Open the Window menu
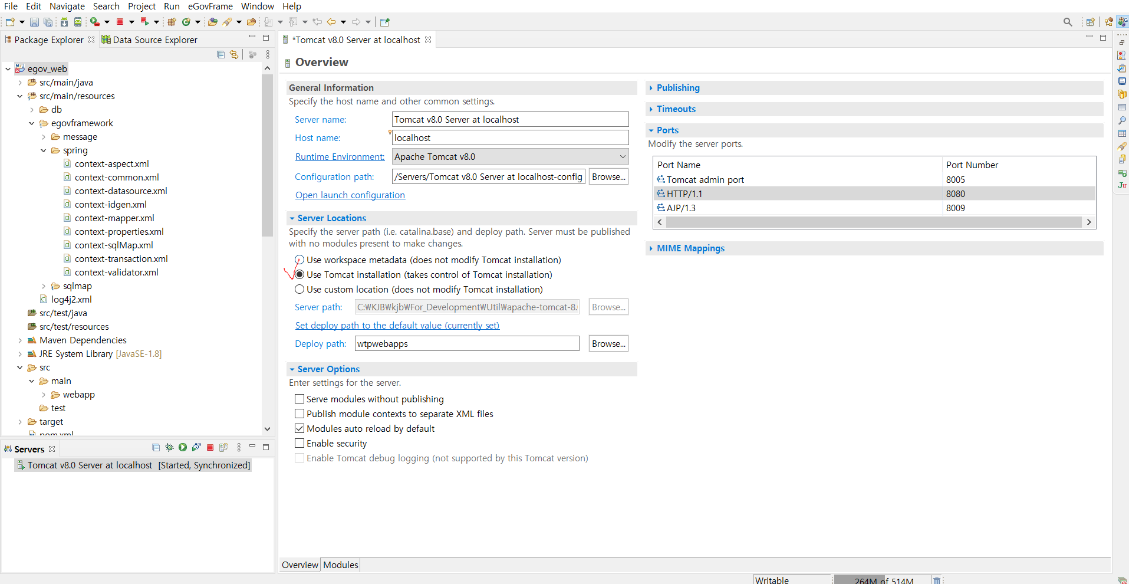The width and height of the screenshot is (1129, 584). pos(258,6)
